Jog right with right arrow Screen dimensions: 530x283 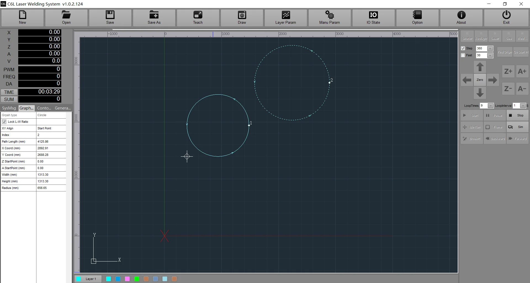coord(493,80)
